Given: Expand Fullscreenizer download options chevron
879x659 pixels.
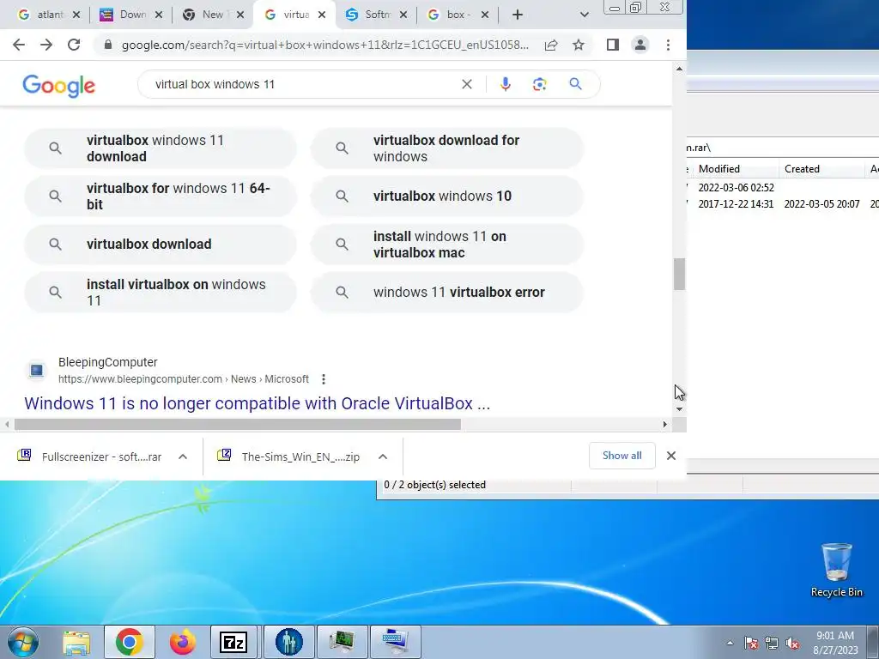Looking at the screenshot, I should coord(183,456).
